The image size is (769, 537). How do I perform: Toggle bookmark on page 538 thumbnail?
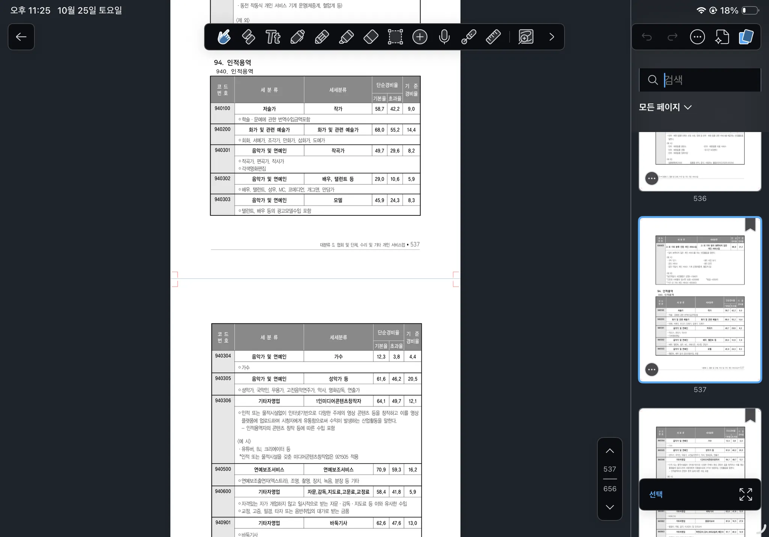click(750, 415)
